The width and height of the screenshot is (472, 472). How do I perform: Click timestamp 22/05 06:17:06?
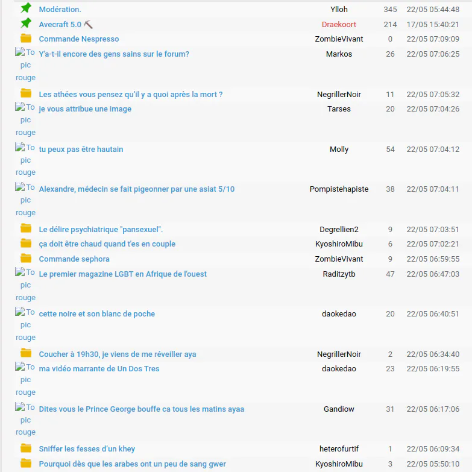(433, 409)
